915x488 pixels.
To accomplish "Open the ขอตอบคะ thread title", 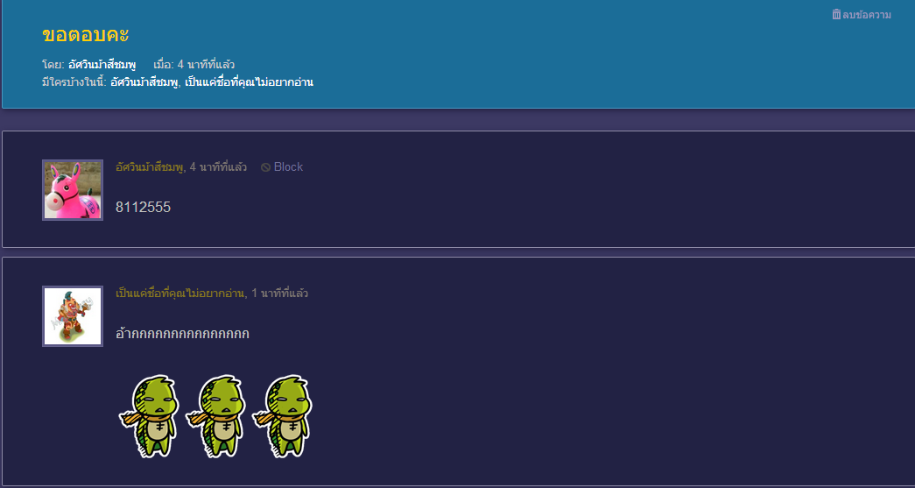I will 85,35.
